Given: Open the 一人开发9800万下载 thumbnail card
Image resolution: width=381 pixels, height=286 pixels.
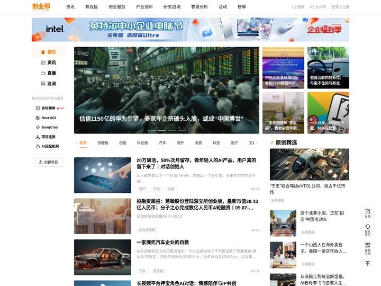Looking at the screenshot, I should 328,113.
